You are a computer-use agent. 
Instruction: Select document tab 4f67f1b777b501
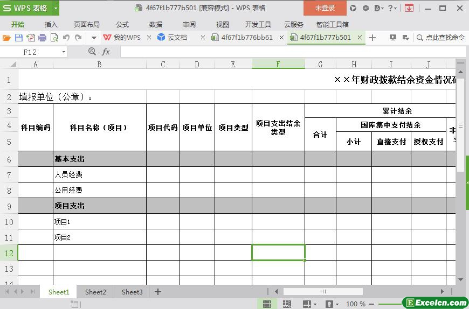tap(320, 38)
